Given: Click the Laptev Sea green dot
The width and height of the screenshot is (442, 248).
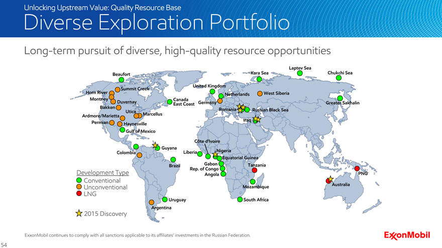Looking at the screenshot, I should click(300, 73).
